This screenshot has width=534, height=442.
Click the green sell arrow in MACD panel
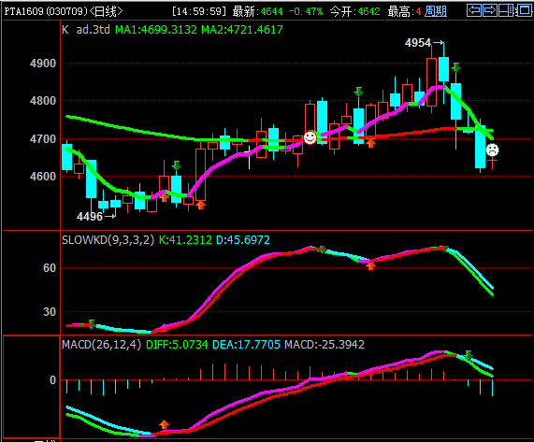pyautogui.click(x=469, y=355)
